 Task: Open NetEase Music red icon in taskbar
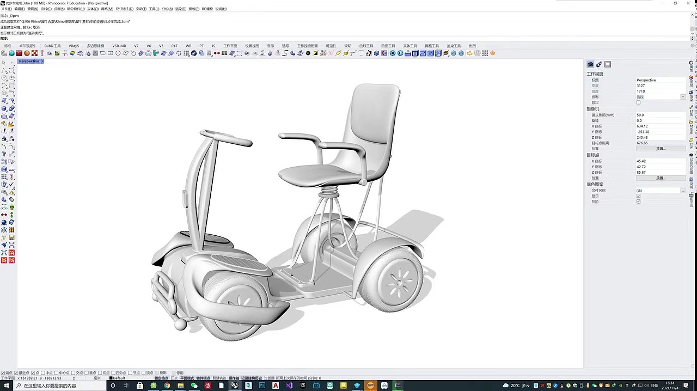tap(207, 386)
